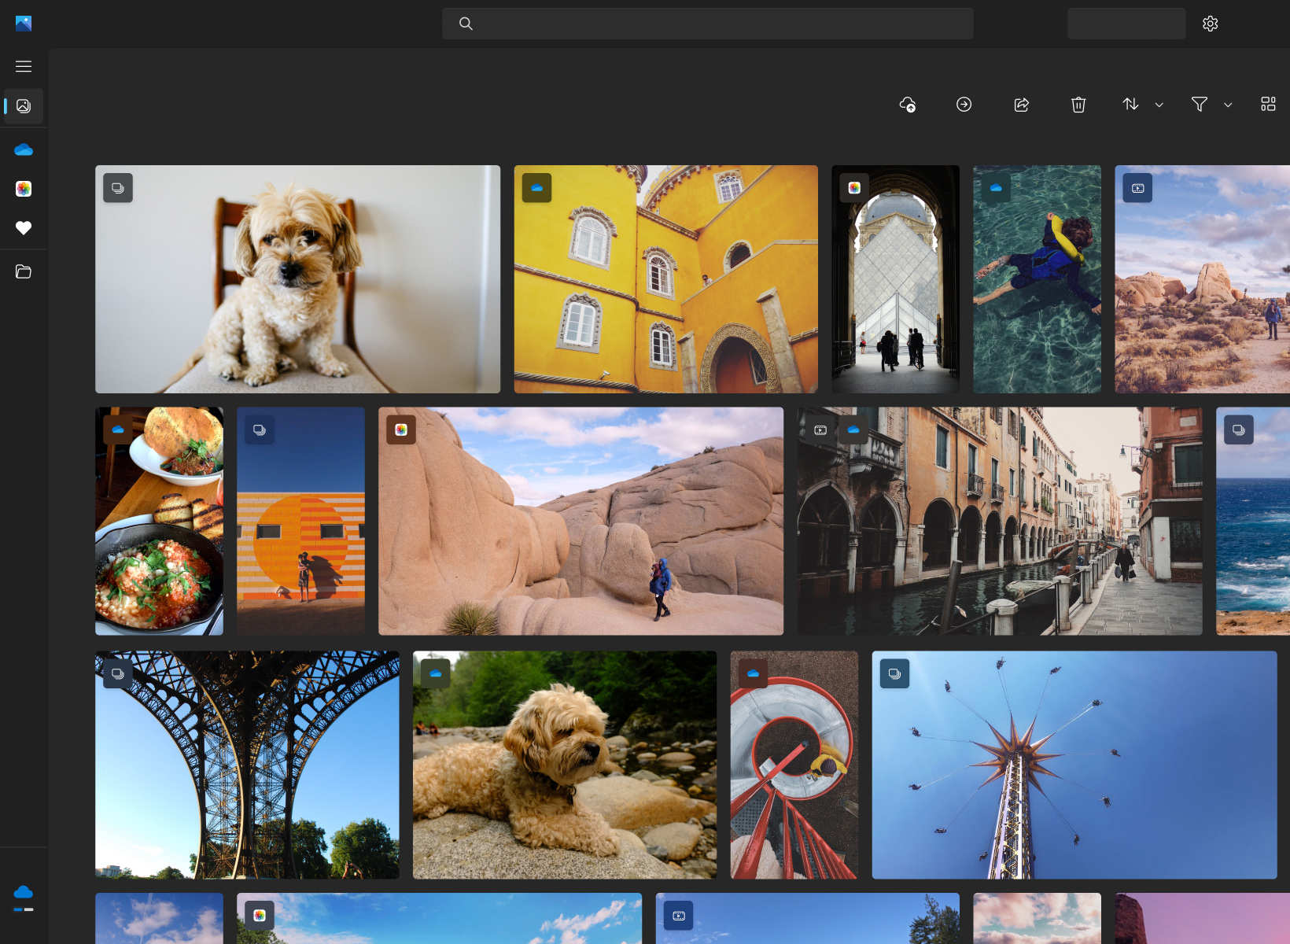Click the Import toolbar icon
The height and width of the screenshot is (944, 1290).
pyautogui.click(x=964, y=105)
